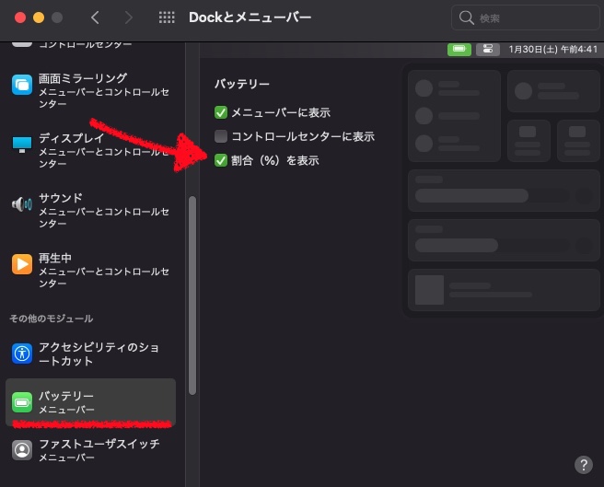Viewport: 604px width, 487px height.
Task: Click the back chevron in the toolbar
Action: coord(95,17)
